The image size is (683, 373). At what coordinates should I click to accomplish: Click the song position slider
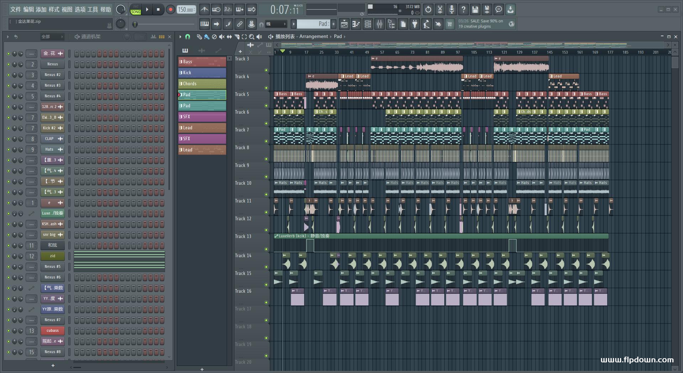click(164, 24)
